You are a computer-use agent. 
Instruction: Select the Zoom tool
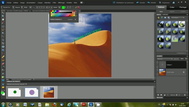coord(3,16)
